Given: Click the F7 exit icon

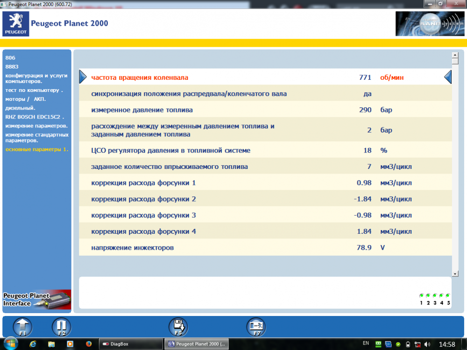Looking at the screenshot, I should (256, 327).
